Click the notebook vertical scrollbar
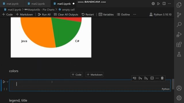The image size is (184, 103). tap(173, 84)
